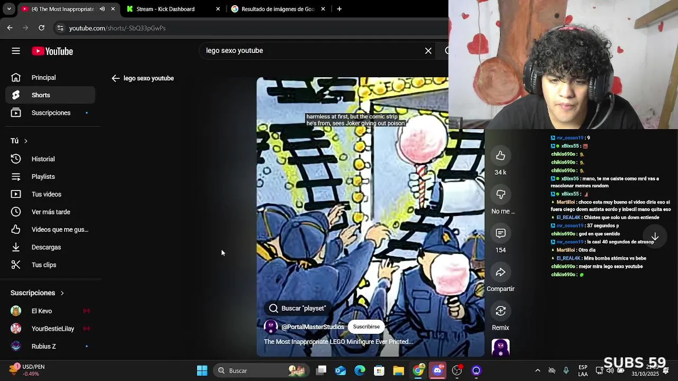Image resolution: width=678 pixels, height=381 pixels.
Task: Reload the browser page
Action: tap(41, 28)
